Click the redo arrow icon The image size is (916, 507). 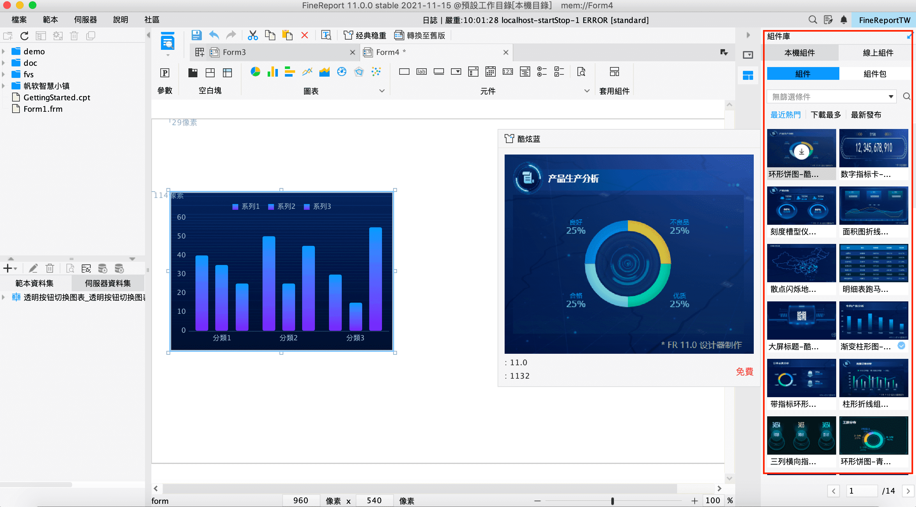[231, 35]
